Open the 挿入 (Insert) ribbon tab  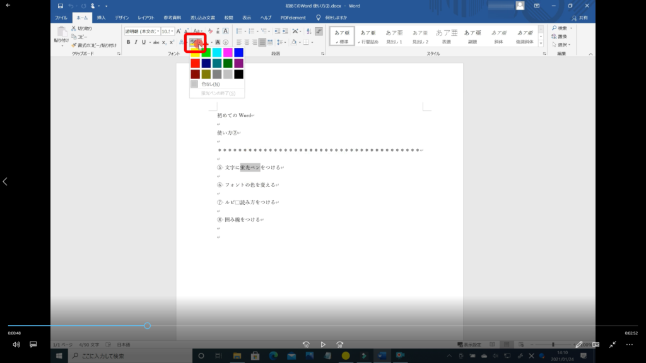click(101, 18)
